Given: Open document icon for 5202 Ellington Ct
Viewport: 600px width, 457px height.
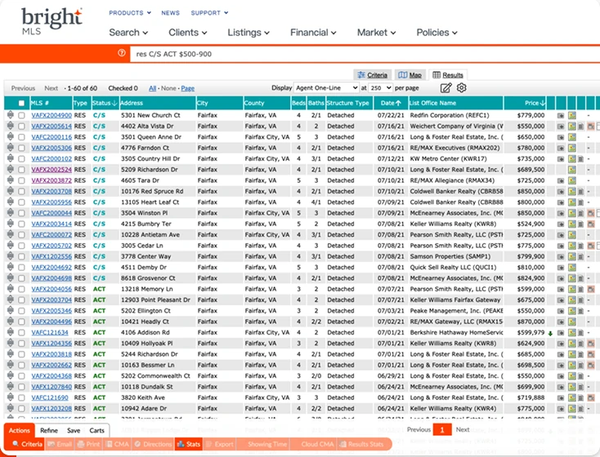Looking at the screenshot, I should (580, 311).
